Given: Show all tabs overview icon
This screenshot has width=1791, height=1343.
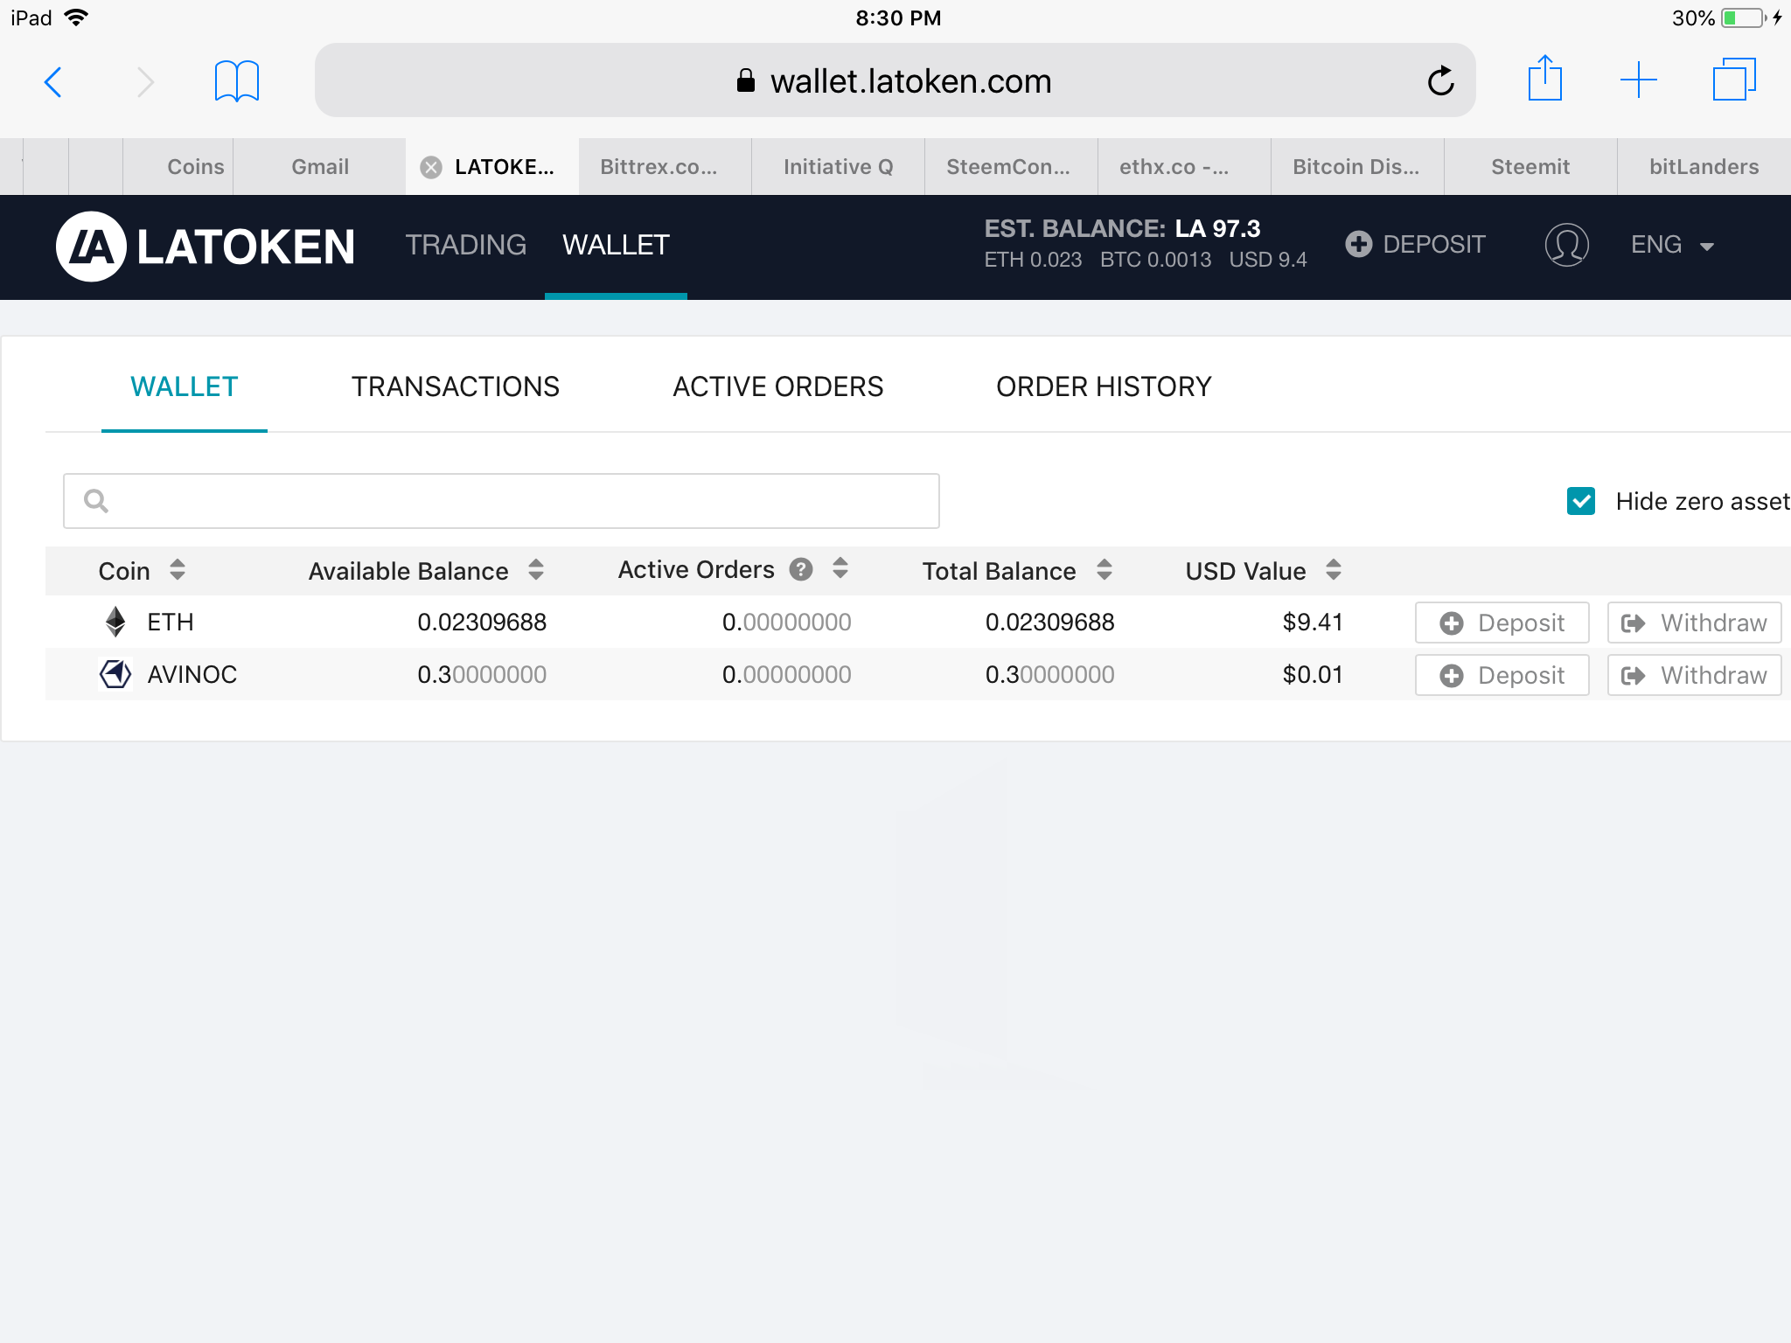Looking at the screenshot, I should [x=1733, y=80].
